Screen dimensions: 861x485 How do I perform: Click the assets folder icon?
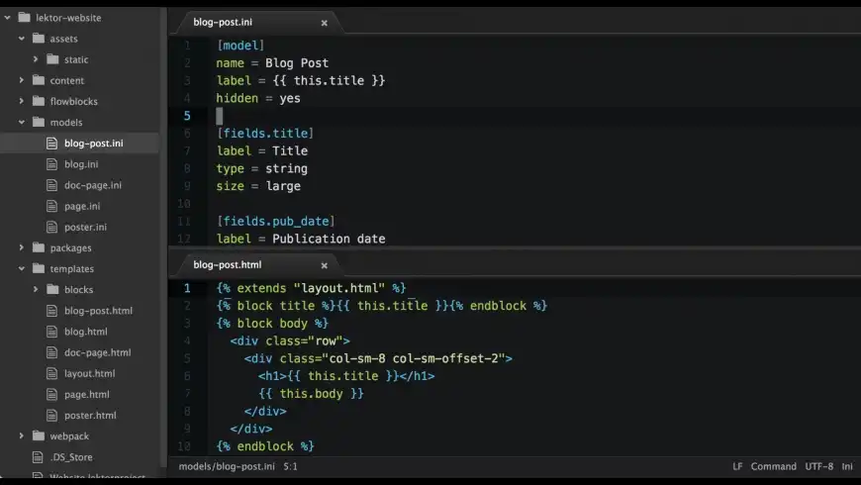[39, 39]
